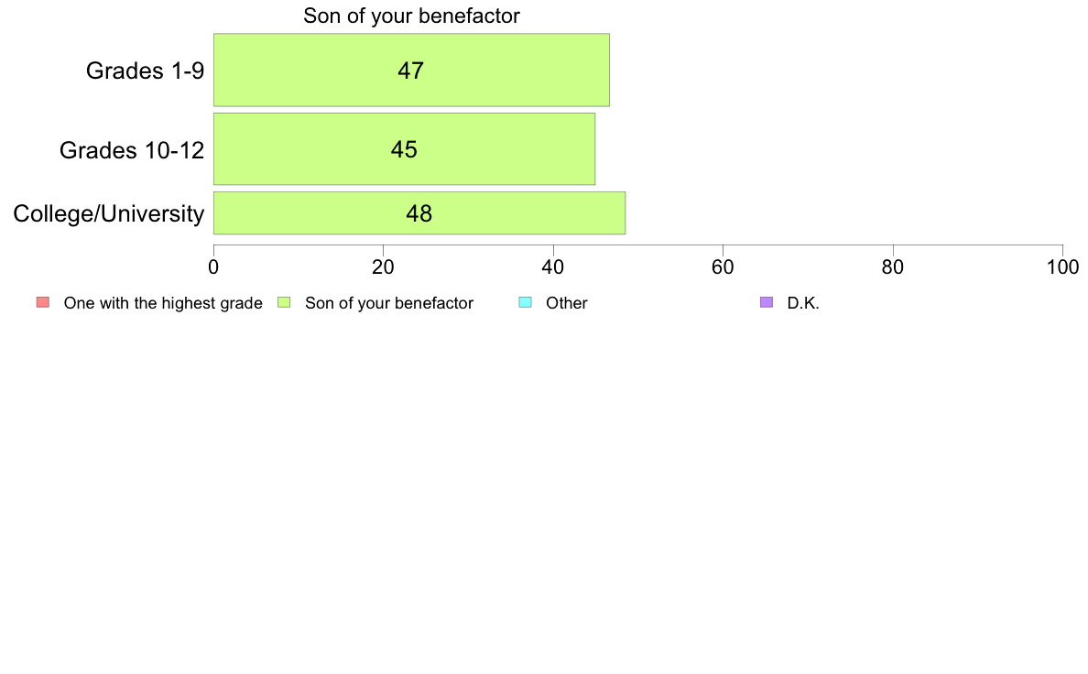Click the 60 tick label on x-axis

click(723, 267)
